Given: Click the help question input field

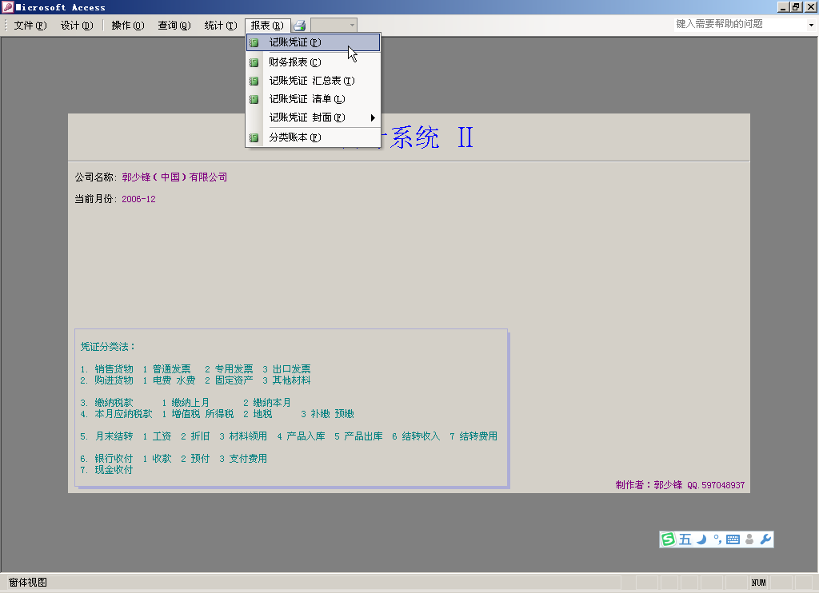Looking at the screenshot, I should (736, 25).
